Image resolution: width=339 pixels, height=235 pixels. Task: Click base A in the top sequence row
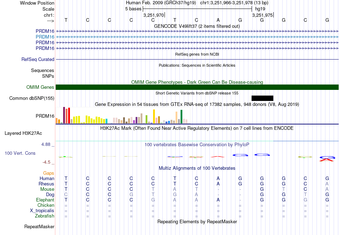[218, 20]
